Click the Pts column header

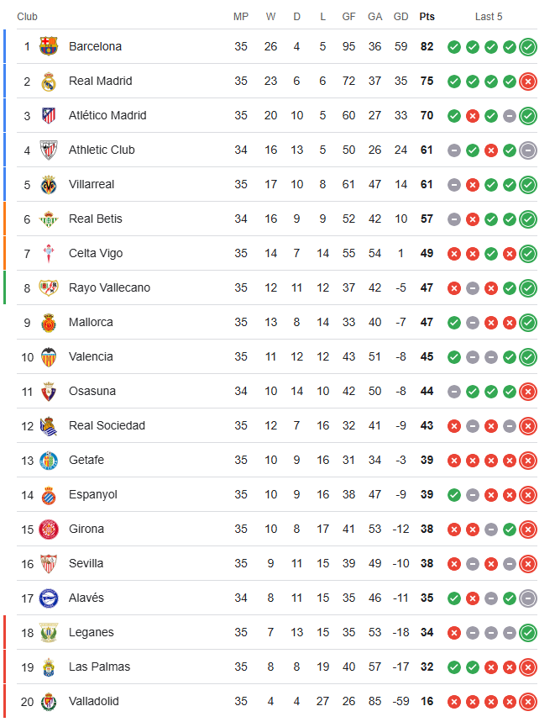point(427,17)
